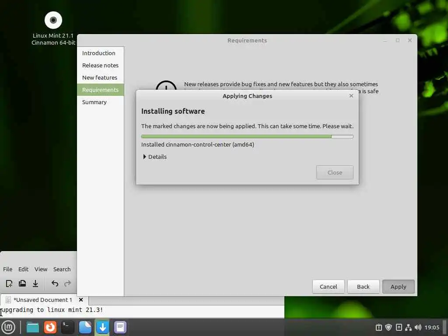The image size is (448, 336).
Task: Switch to the light blue document app in panel
Action: [x=85, y=327]
